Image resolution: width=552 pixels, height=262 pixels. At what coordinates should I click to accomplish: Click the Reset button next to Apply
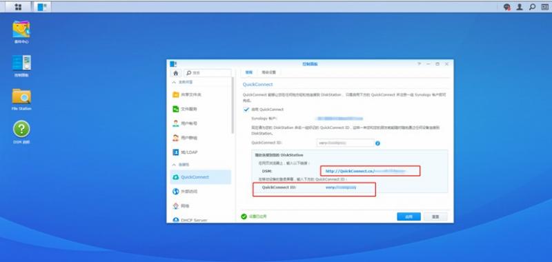(435, 216)
